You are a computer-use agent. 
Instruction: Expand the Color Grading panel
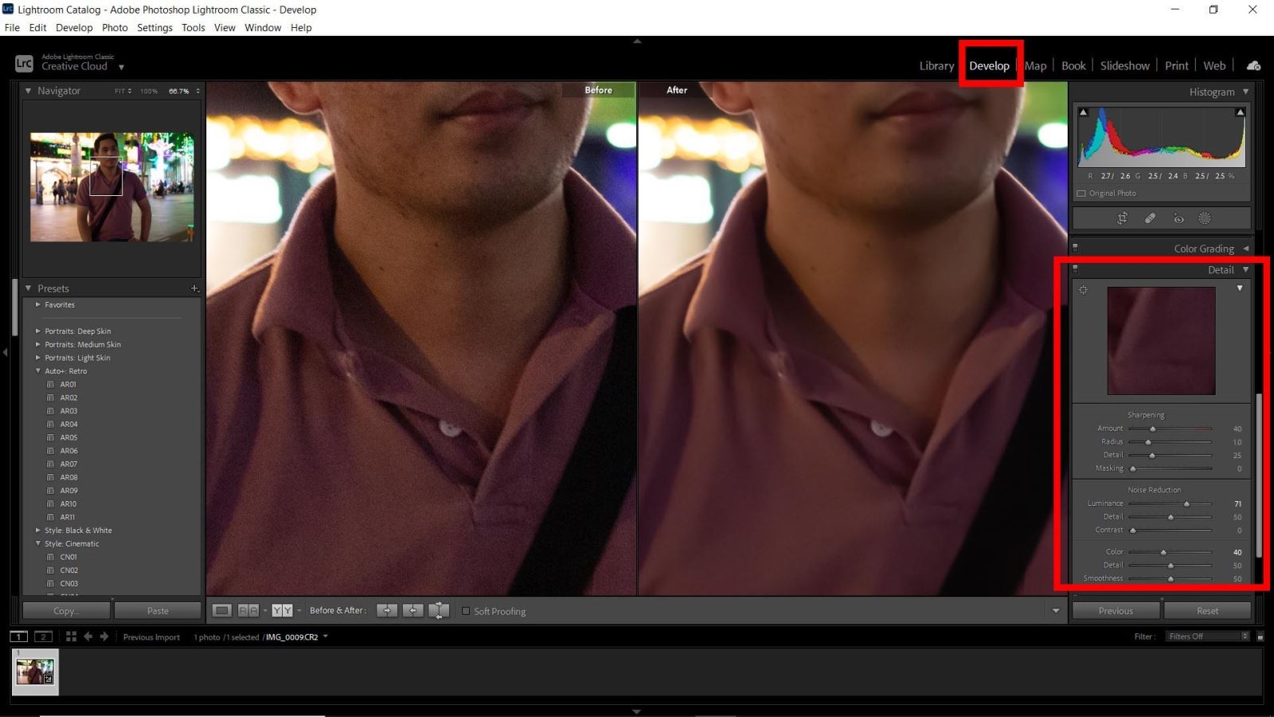coord(1205,248)
